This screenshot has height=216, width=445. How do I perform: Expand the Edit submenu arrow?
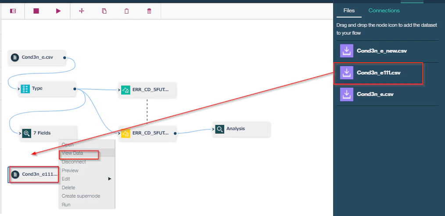(x=110, y=179)
